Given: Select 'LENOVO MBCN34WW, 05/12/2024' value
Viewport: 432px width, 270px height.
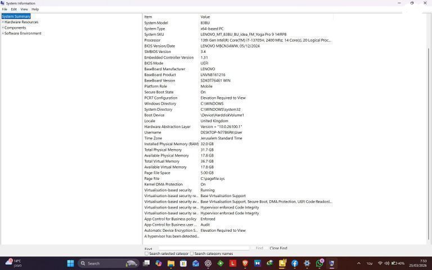Looking at the screenshot, I should click(230, 46).
